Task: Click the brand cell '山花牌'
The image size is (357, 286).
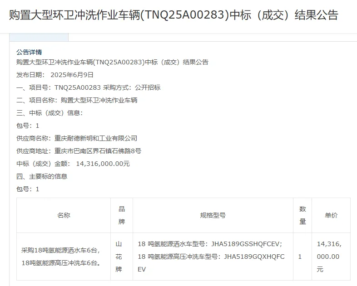Action: (122, 257)
